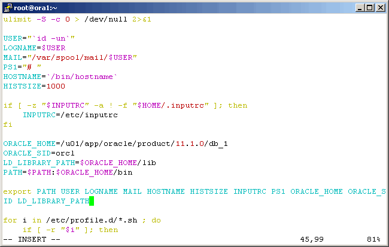
Task: Click the PATH=$PATH:$ORACLE_HOME/bin line
Action: pos(68,172)
